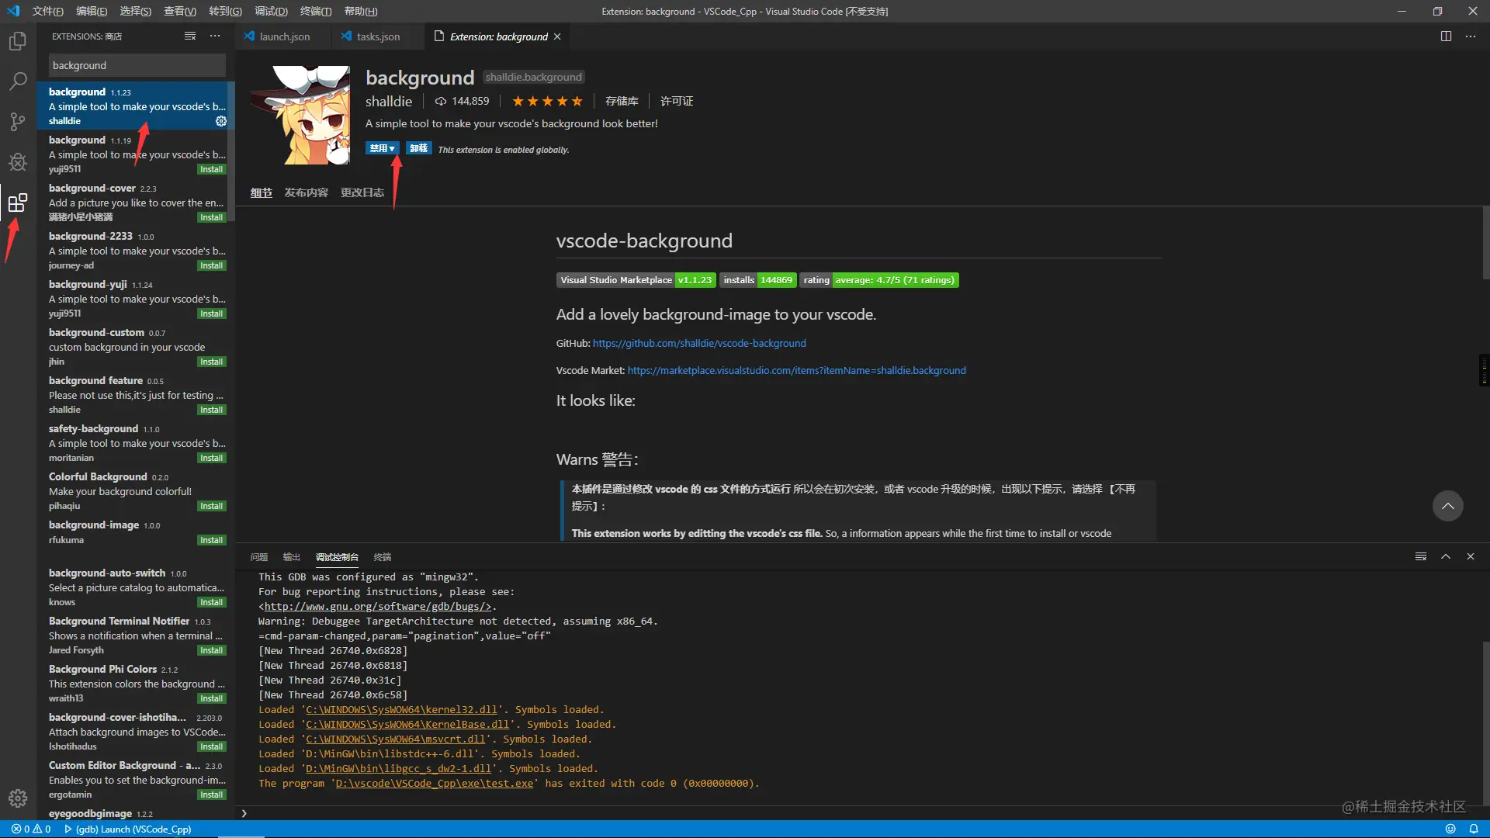The image size is (1490, 838).
Task: Open the 存储库 repository link
Action: click(x=622, y=101)
